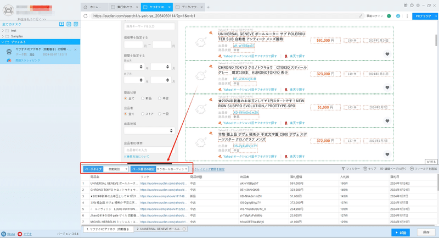Viewport: 439px width, 238px height.
Task: Click the 折る collapse panel button
Action: click(431, 162)
